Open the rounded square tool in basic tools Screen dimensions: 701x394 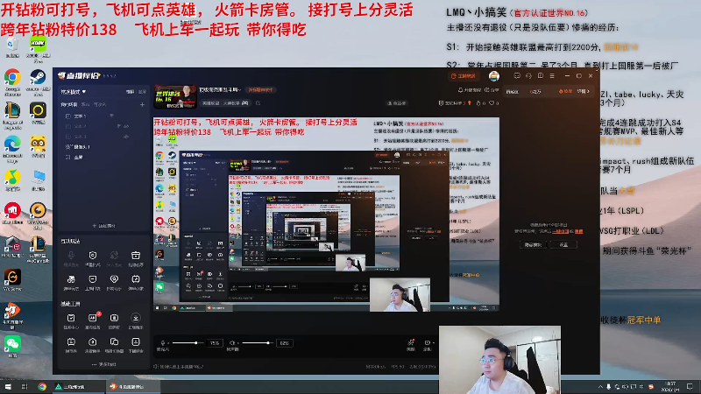(x=114, y=318)
